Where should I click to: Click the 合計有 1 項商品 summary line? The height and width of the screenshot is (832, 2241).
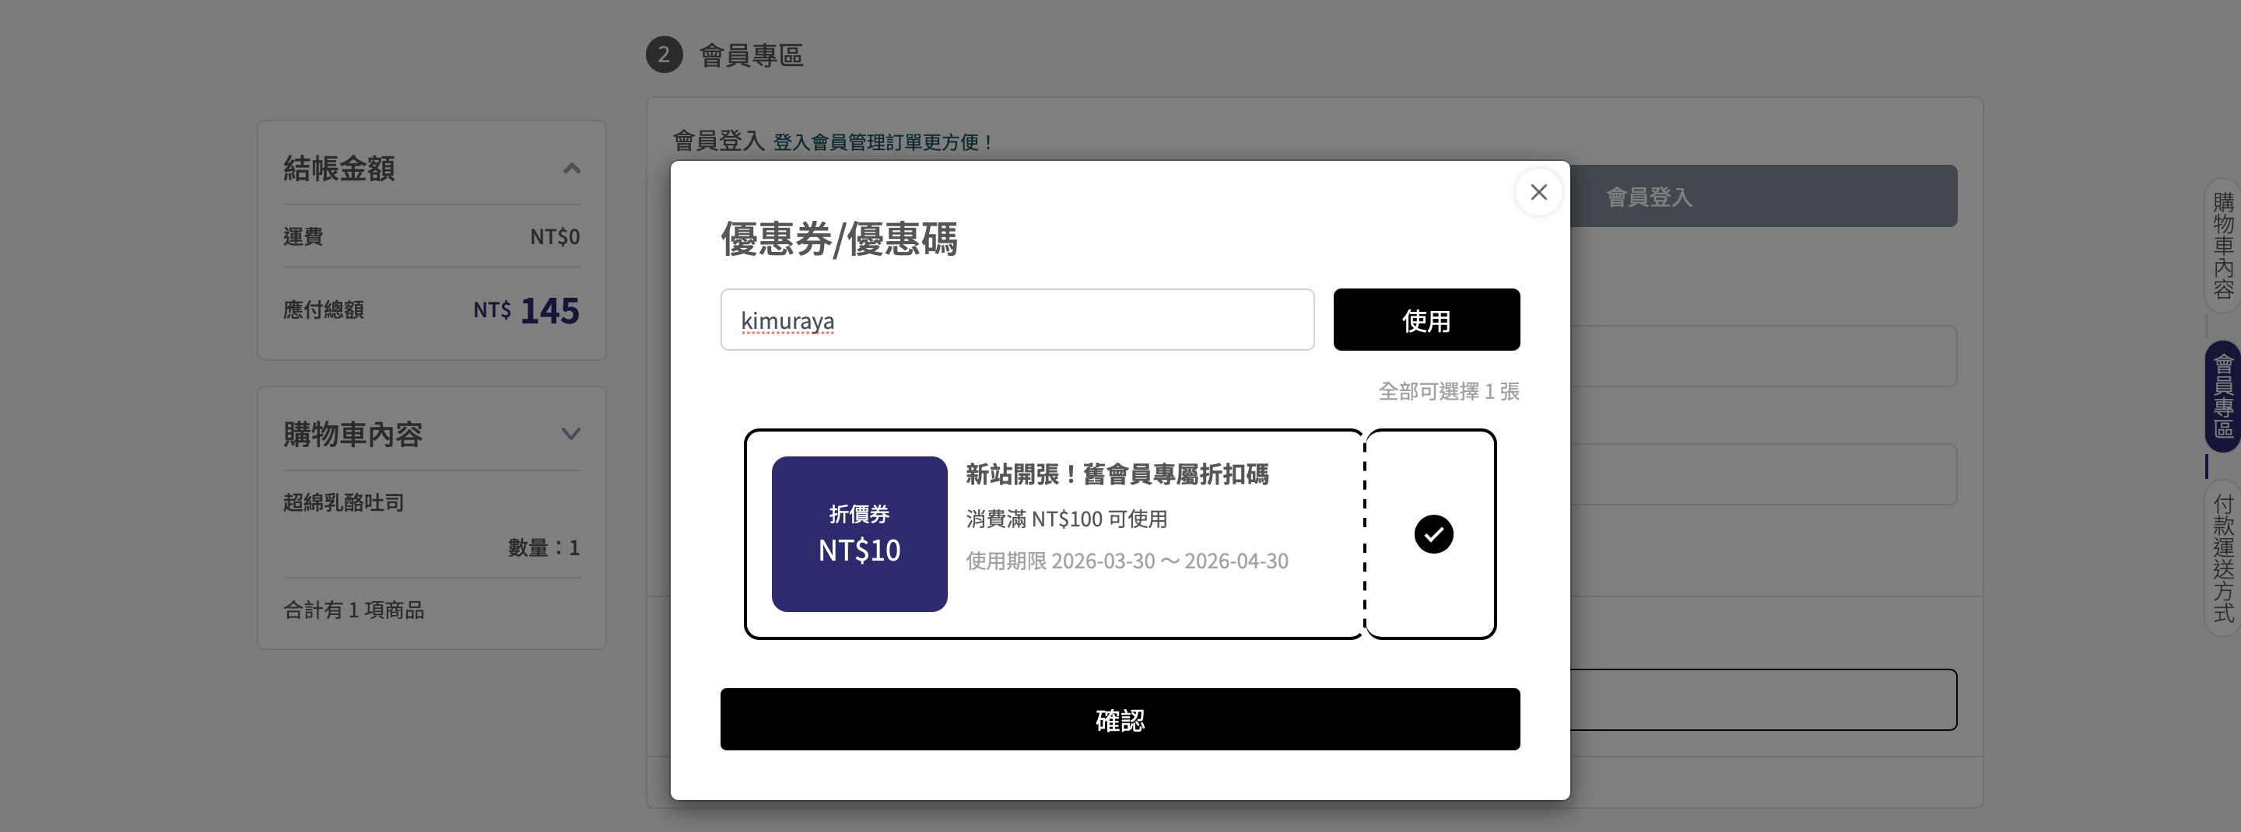[x=353, y=610]
